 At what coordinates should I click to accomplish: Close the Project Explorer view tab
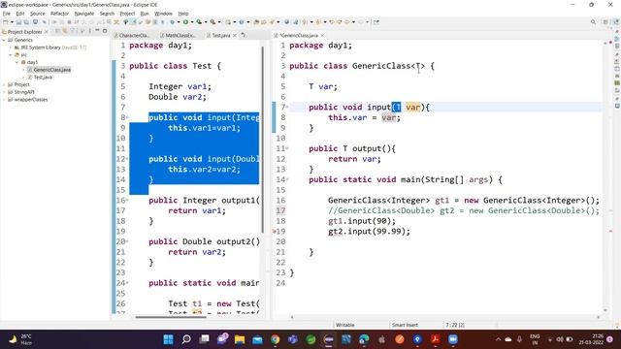[x=47, y=31]
